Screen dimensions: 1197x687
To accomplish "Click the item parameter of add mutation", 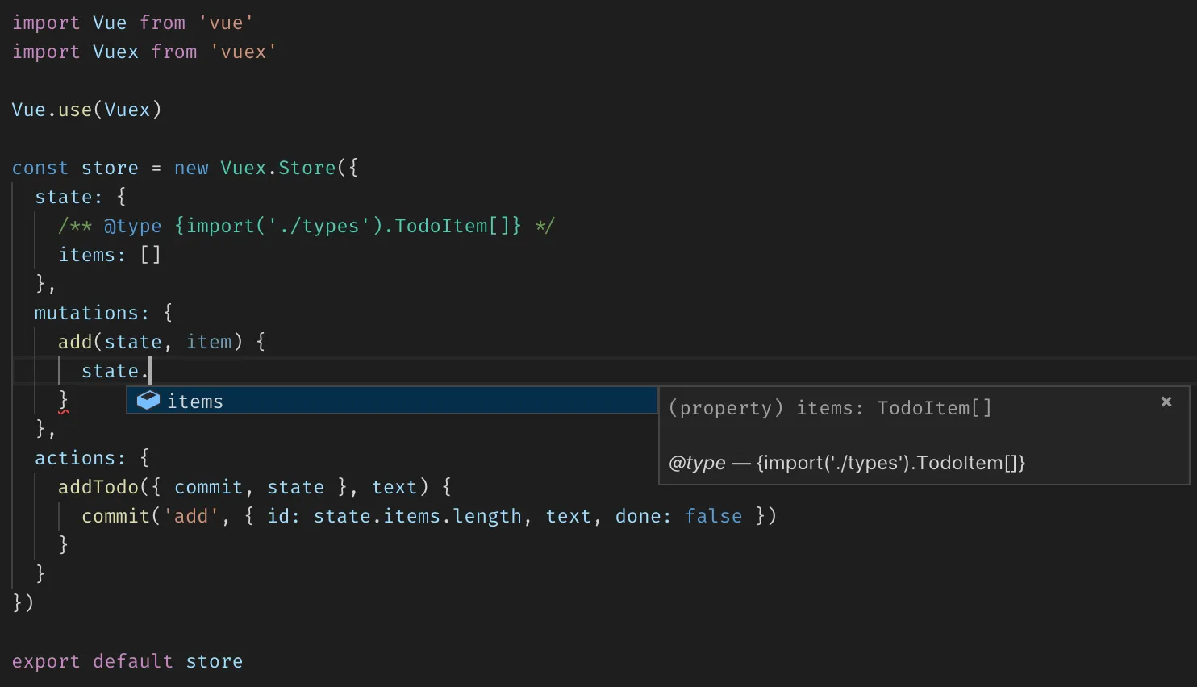I will tap(209, 342).
